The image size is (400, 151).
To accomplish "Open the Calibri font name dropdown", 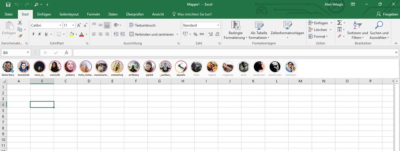I will point(60,25).
